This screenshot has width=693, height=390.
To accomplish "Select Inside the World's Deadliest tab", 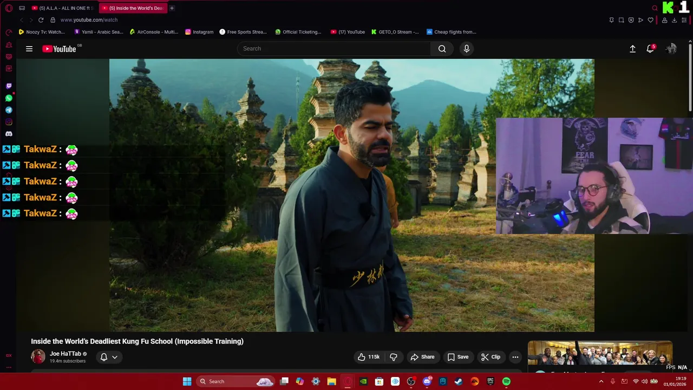I will 134,8.
